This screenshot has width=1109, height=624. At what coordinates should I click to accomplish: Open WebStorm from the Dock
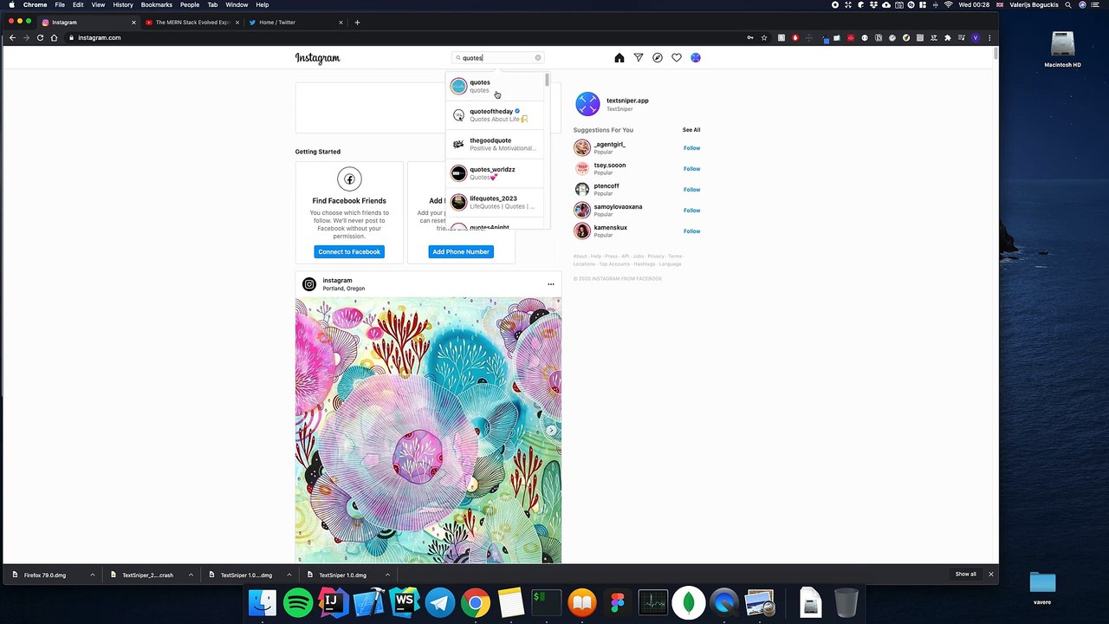click(x=405, y=602)
